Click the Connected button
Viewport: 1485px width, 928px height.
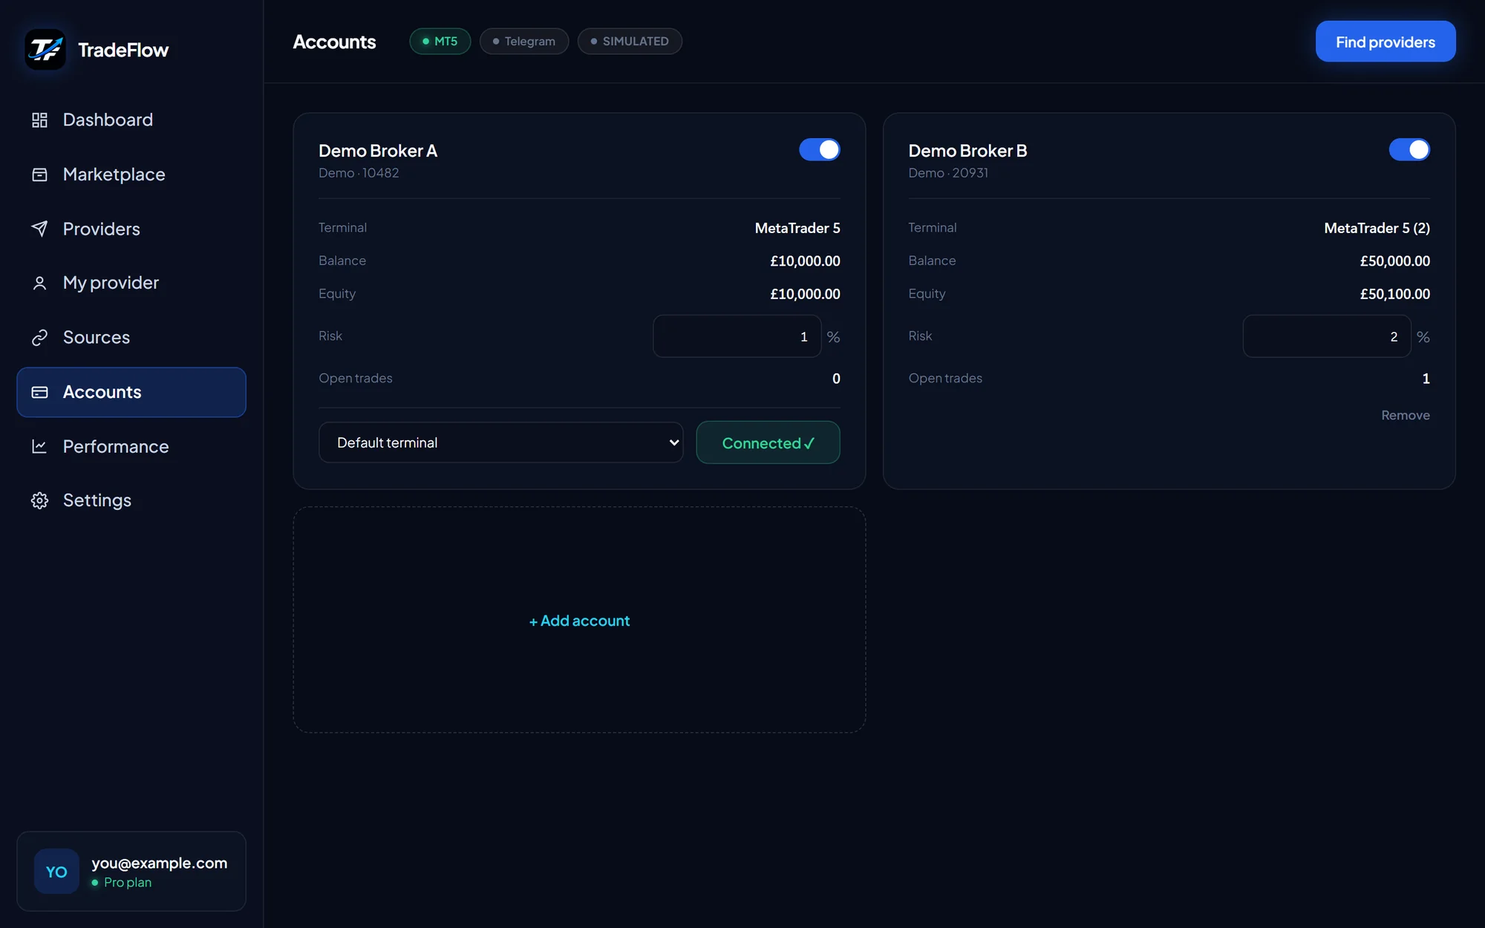pyautogui.click(x=768, y=442)
